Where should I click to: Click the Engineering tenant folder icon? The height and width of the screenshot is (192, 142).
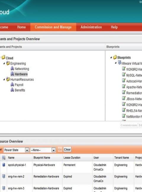coord(8,63)
